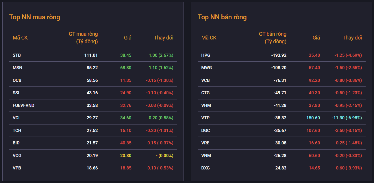Click 'Thay đổi' header in net selling table
374x183 pixels.
pos(352,38)
